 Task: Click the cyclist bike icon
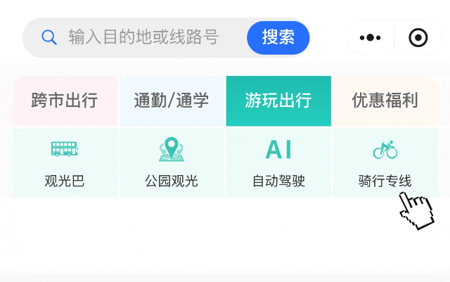click(x=385, y=149)
